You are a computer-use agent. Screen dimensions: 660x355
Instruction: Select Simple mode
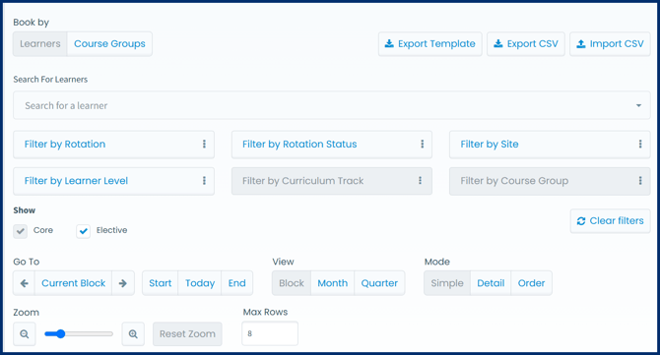447,283
